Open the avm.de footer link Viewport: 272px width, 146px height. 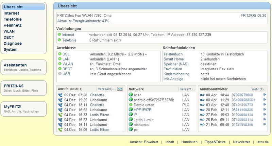tap(263, 142)
